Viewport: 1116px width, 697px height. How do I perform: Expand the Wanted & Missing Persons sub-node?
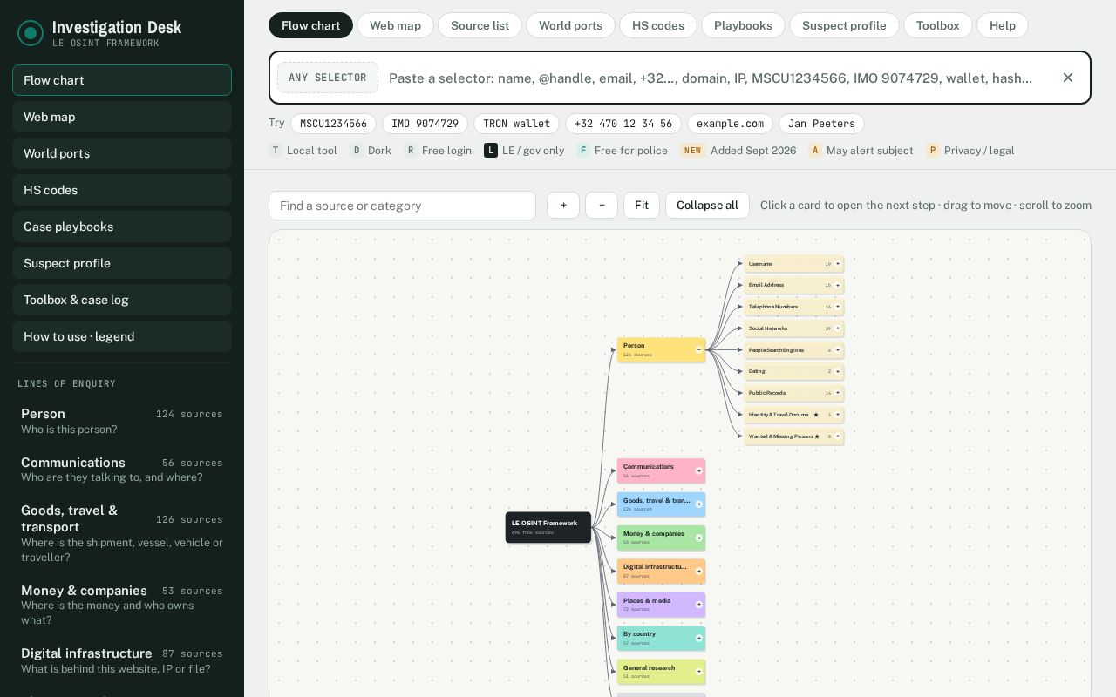point(838,436)
